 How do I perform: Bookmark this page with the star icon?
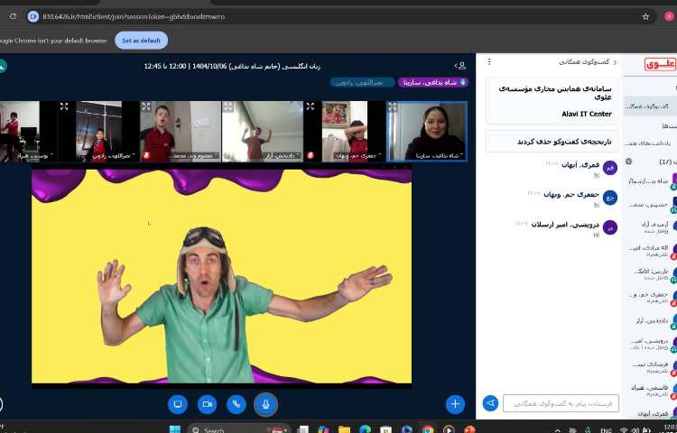tap(645, 16)
